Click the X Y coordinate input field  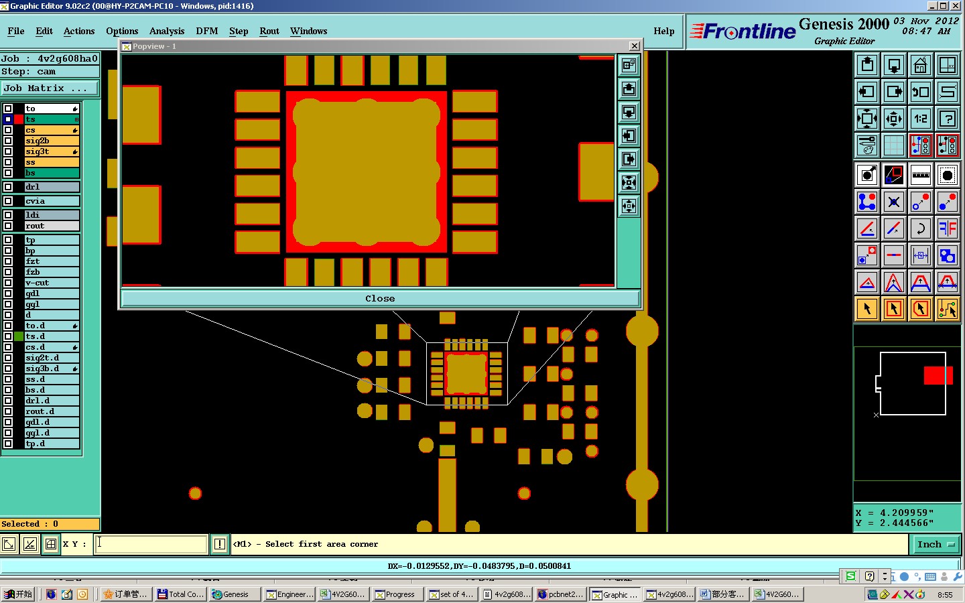click(151, 544)
